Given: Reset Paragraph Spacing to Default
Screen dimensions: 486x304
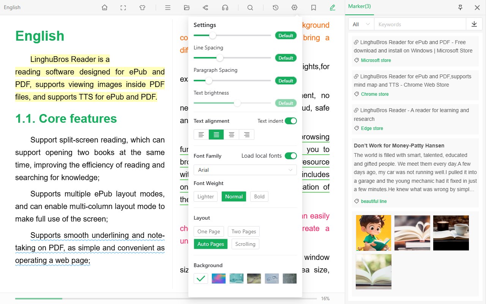Looking at the screenshot, I should (286, 81).
